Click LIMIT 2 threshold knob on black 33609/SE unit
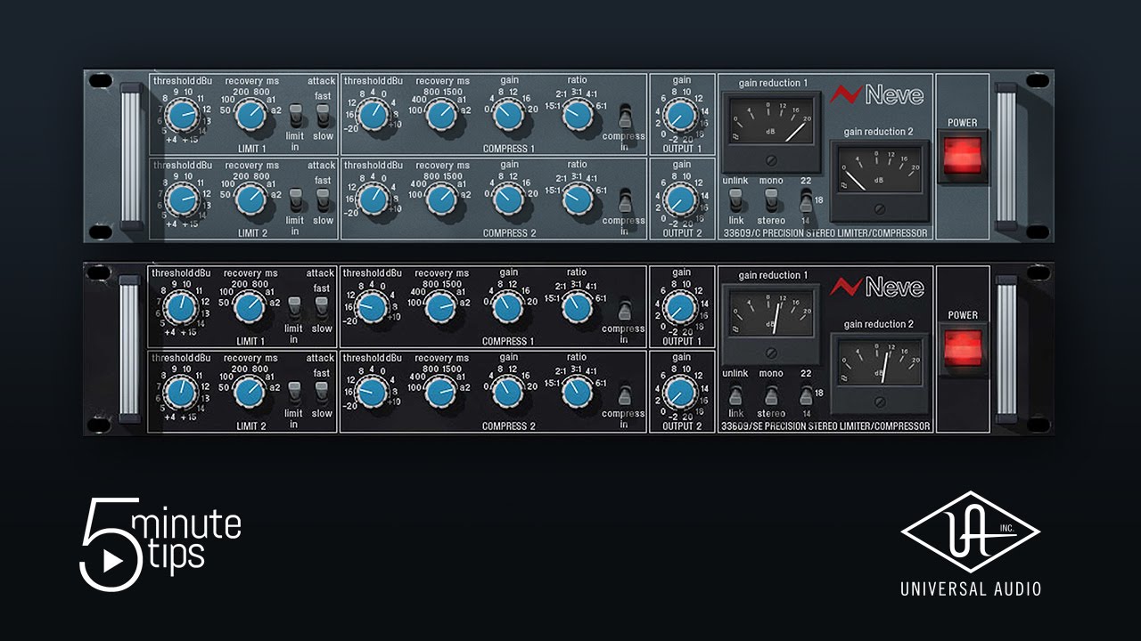Viewport: 1141px width, 641px height. pos(181,392)
